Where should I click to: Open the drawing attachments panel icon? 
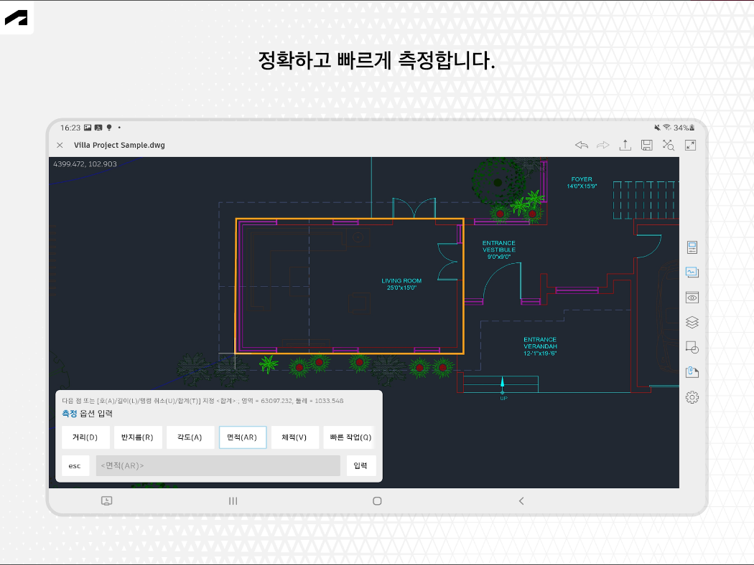[x=692, y=371]
